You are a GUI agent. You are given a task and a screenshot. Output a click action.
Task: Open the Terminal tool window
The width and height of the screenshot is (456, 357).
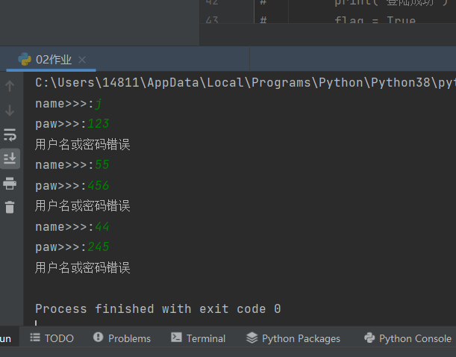[198, 338]
